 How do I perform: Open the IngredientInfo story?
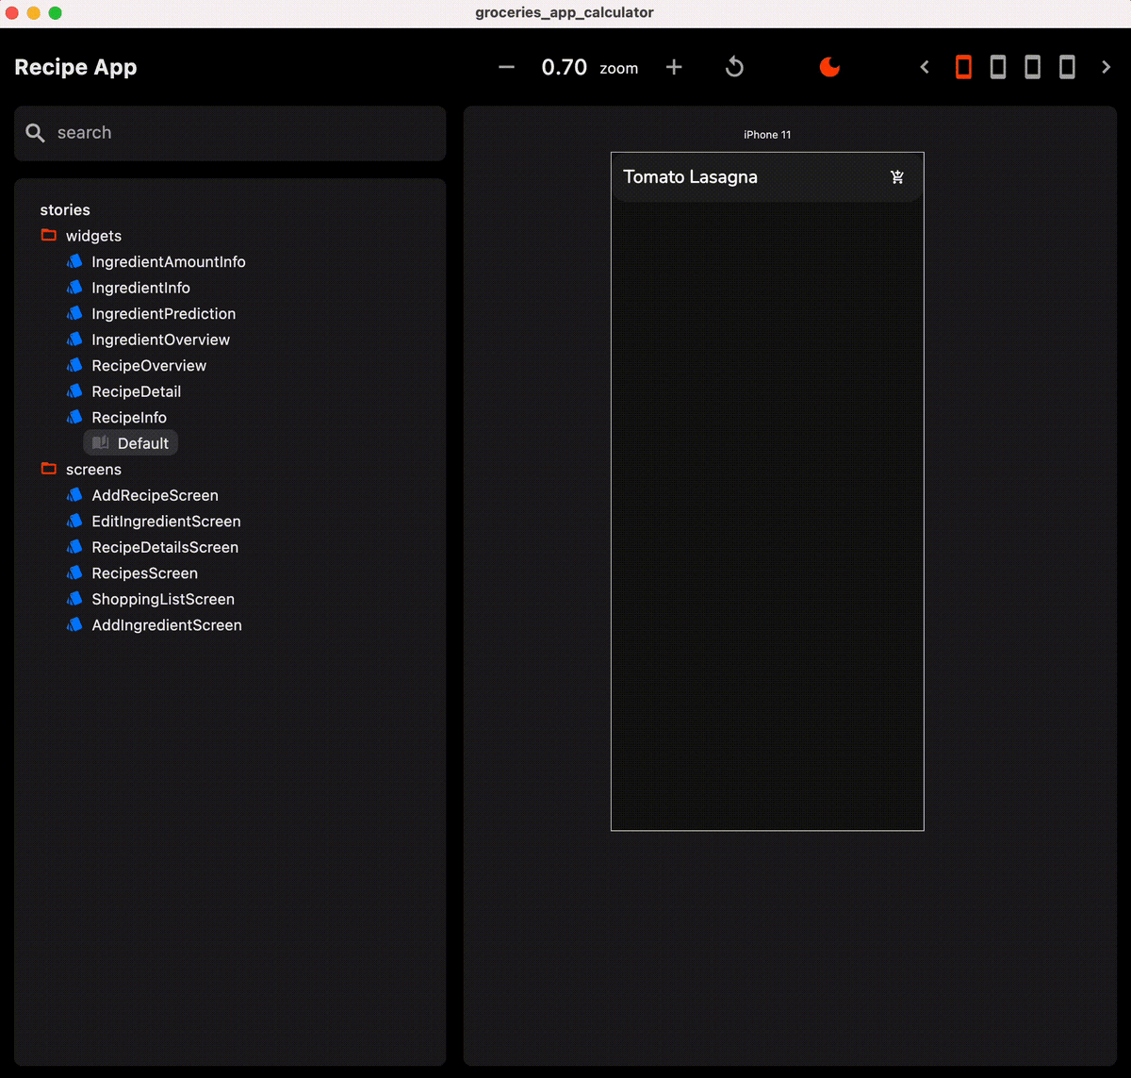[140, 288]
